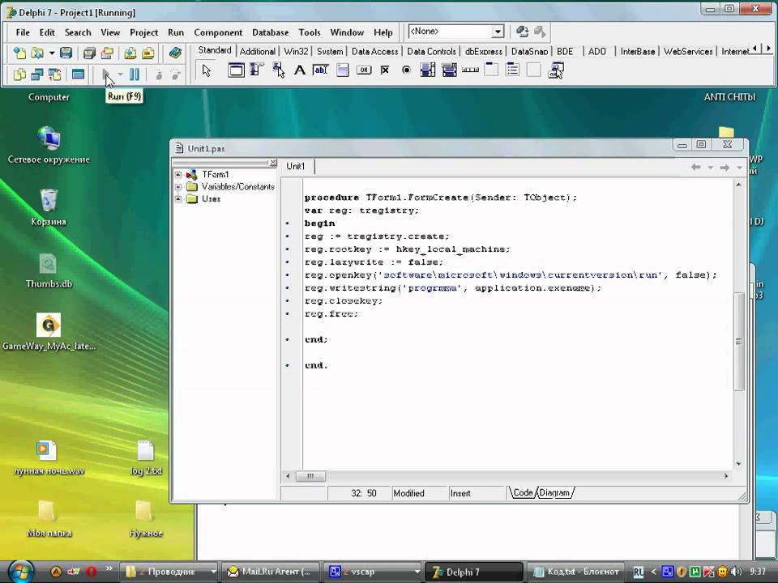Select the ComboBox component icon
The width and height of the screenshot is (778, 583).
click(449, 70)
